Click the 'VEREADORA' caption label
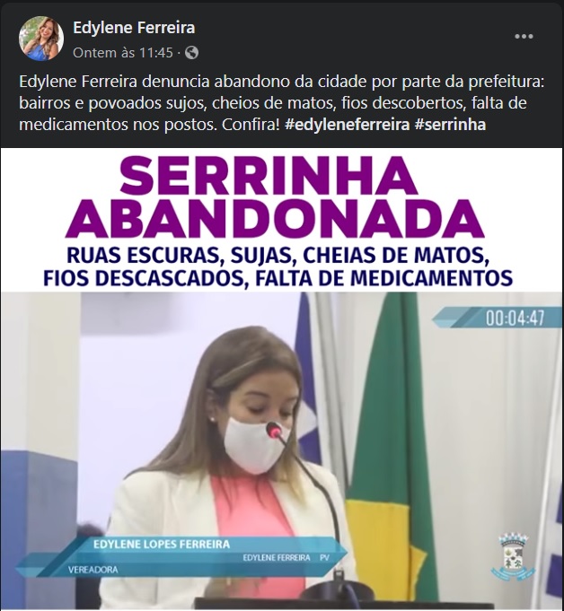 coord(93,570)
